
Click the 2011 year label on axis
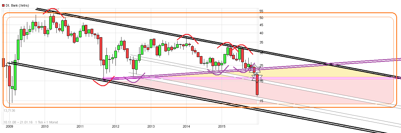80,127
